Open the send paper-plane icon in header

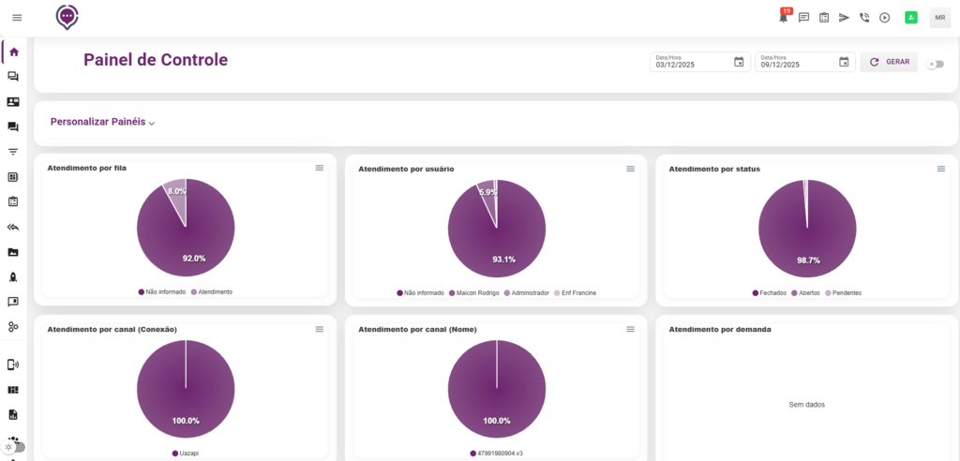tap(844, 17)
